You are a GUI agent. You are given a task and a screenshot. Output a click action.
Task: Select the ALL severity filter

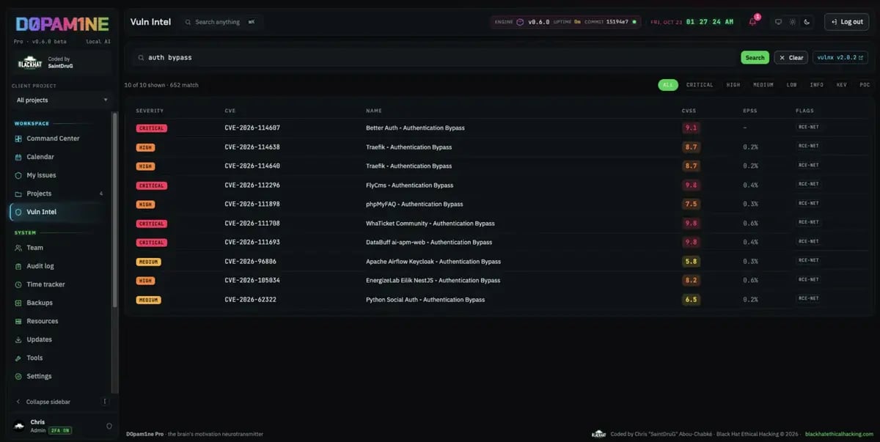[x=667, y=85]
